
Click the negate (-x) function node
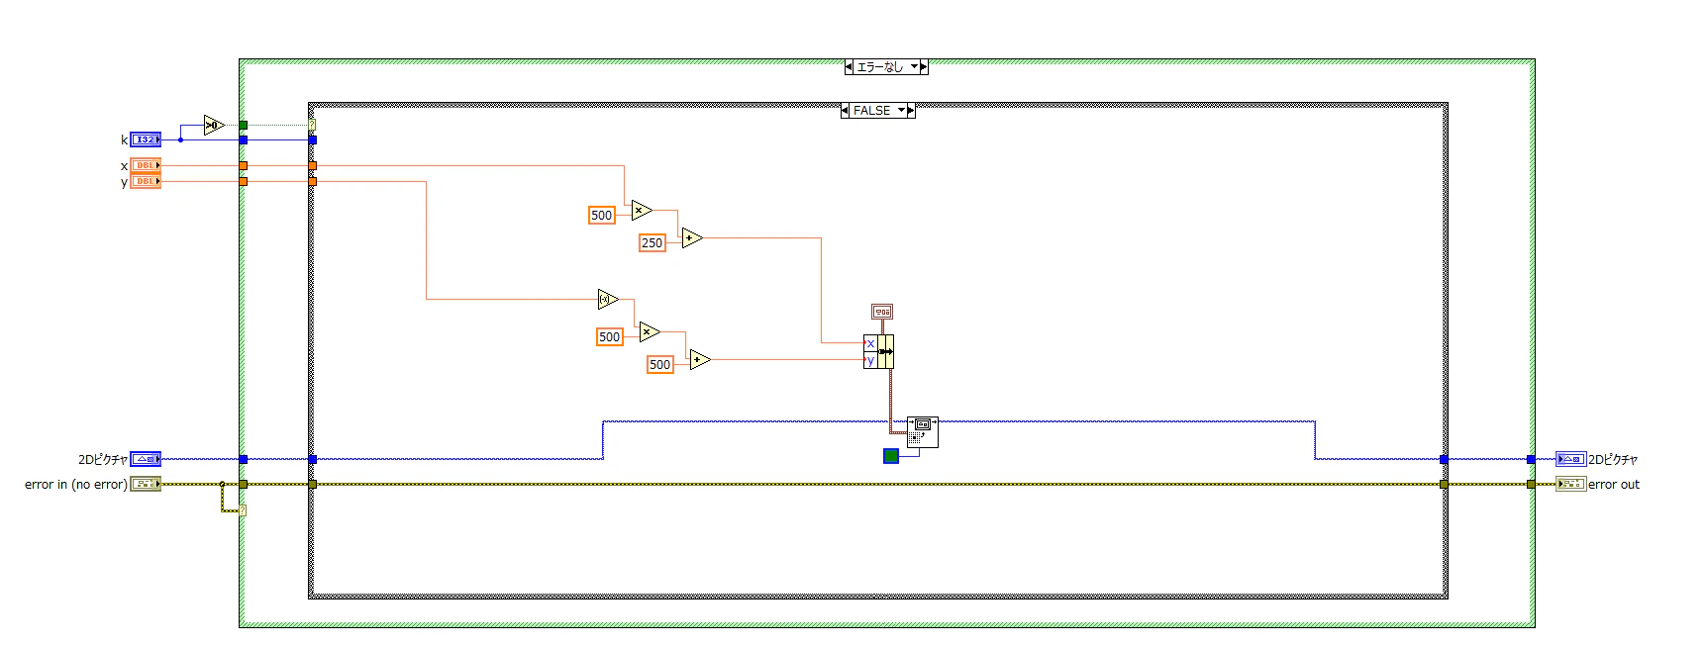608,299
